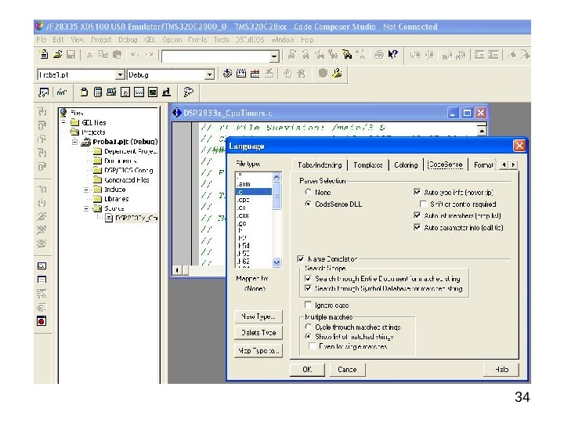Click the Decrease Indent toolbar icon
The image size is (564, 423).
pyautogui.click(x=479, y=55)
